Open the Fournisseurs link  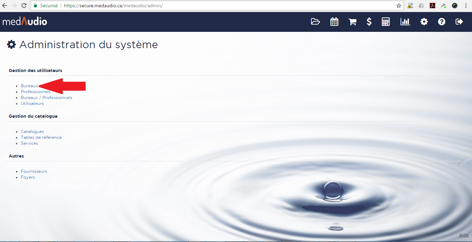[34, 171]
